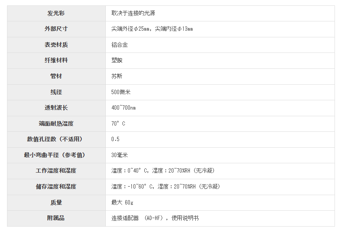Select the 外部尺寸 label cell

pos(56,29)
